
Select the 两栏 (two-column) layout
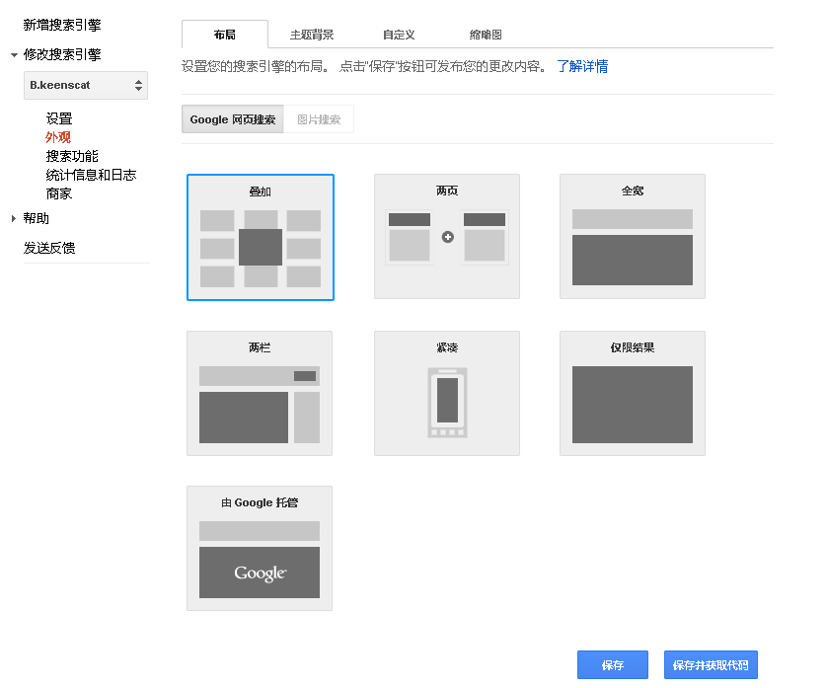260,393
